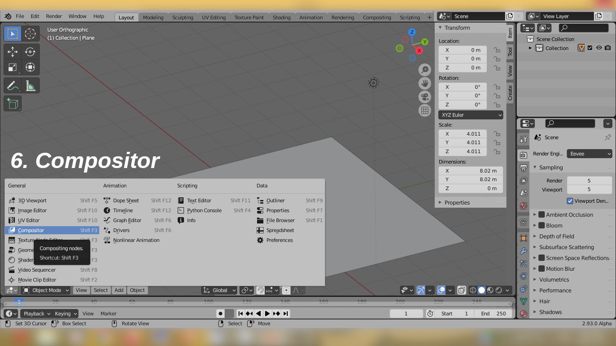Choose Video Sequencer editor type
The width and height of the screenshot is (616, 346).
click(x=52, y=270)
